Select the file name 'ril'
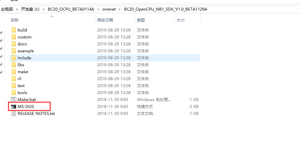Viewport: 300px width, 158px height. click(19, 79)
